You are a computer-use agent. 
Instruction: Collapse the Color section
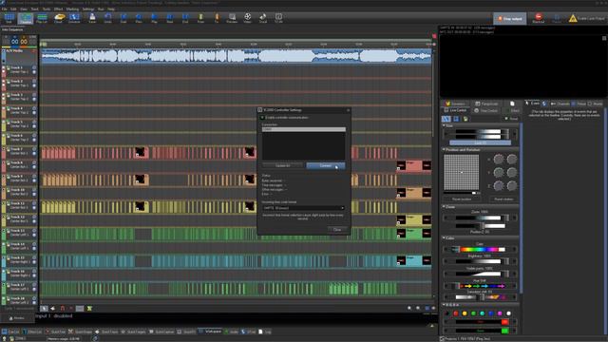444,237
